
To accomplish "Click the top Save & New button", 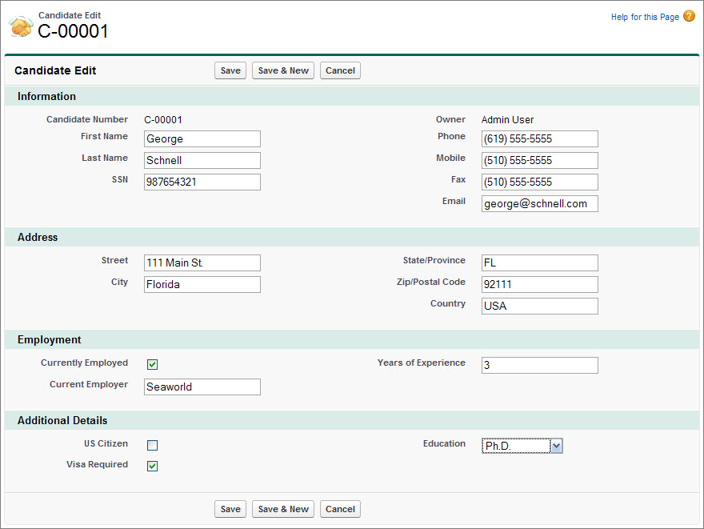I will [x=283, y=70].
